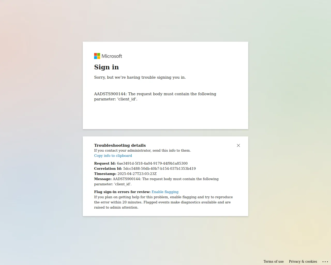Click the Enable flagging link

point(165,192)
